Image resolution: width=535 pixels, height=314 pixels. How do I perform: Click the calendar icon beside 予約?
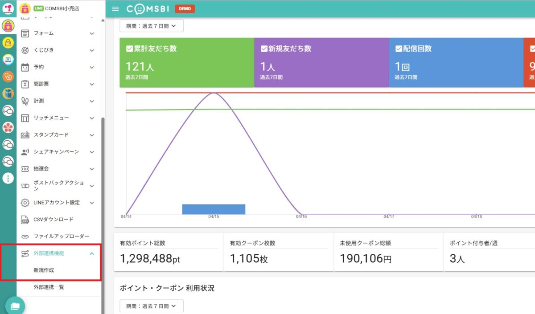point(25,67)
